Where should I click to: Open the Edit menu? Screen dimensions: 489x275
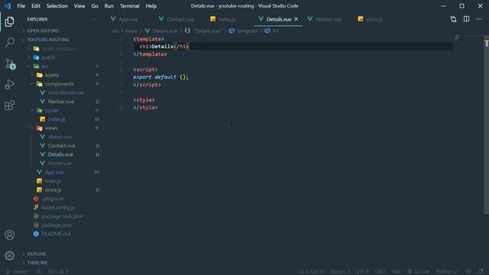pyautogui.click(x=36, y=6)
